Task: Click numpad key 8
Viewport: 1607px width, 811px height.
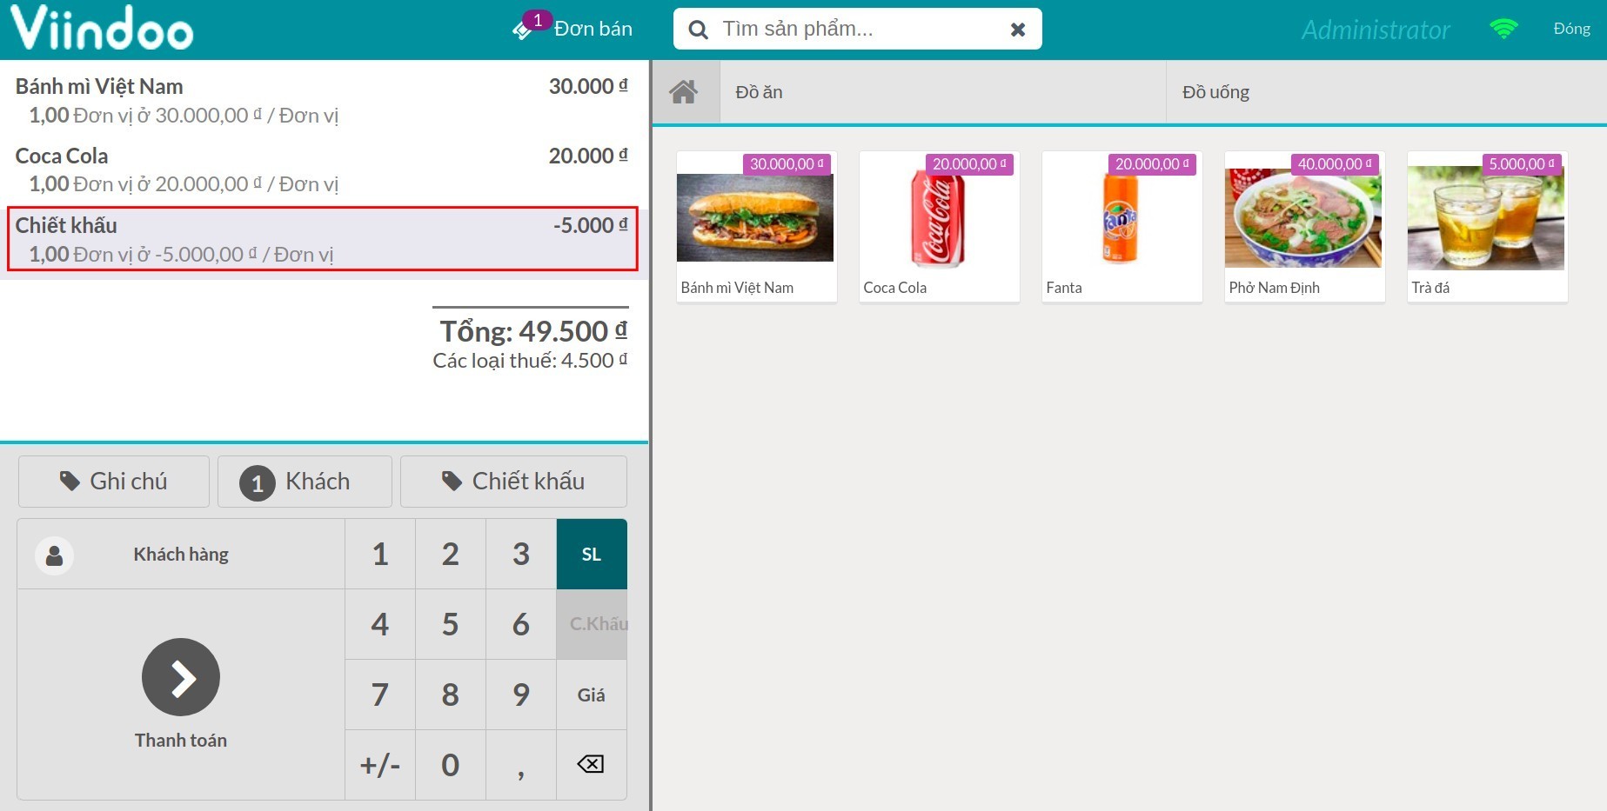Action: click(451, 695)
